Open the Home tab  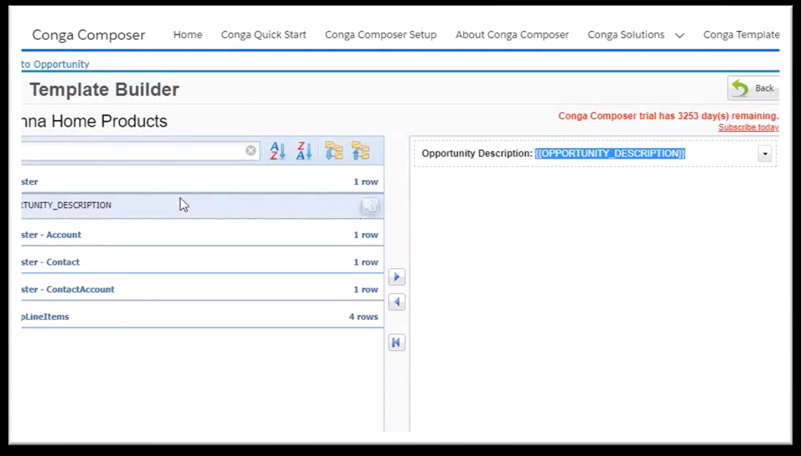(188, 35)
